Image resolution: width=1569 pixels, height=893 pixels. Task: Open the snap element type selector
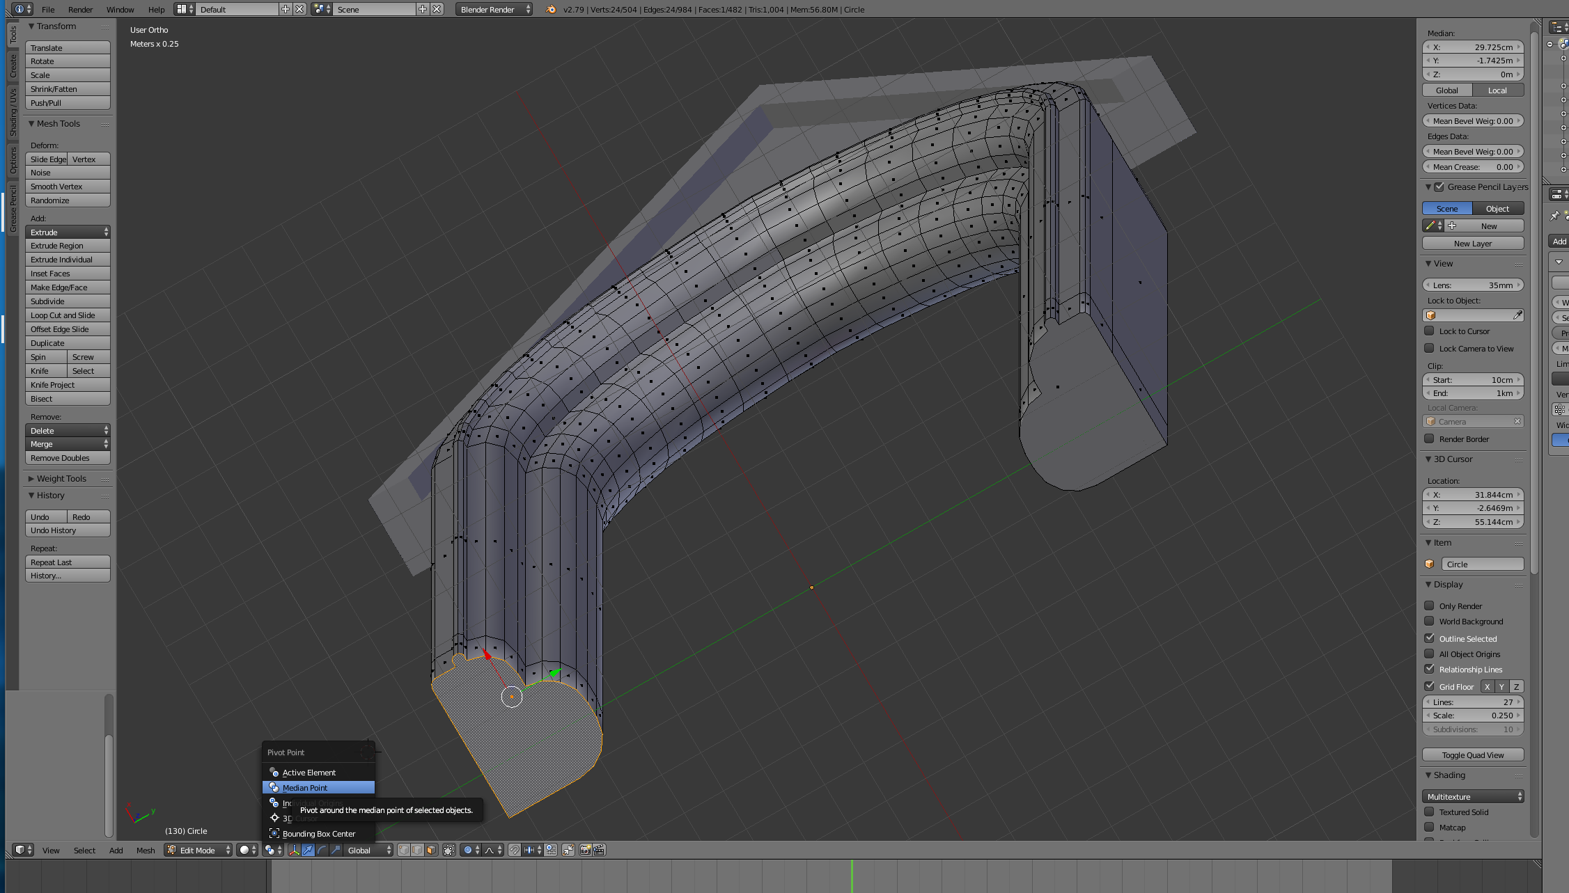pos(533,850)
